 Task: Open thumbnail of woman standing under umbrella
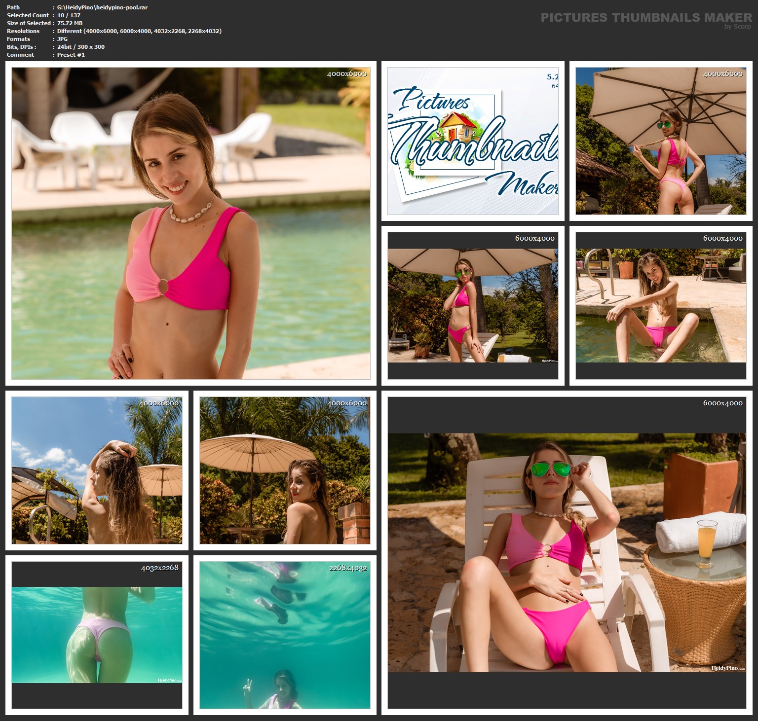[x=473, y=305]
